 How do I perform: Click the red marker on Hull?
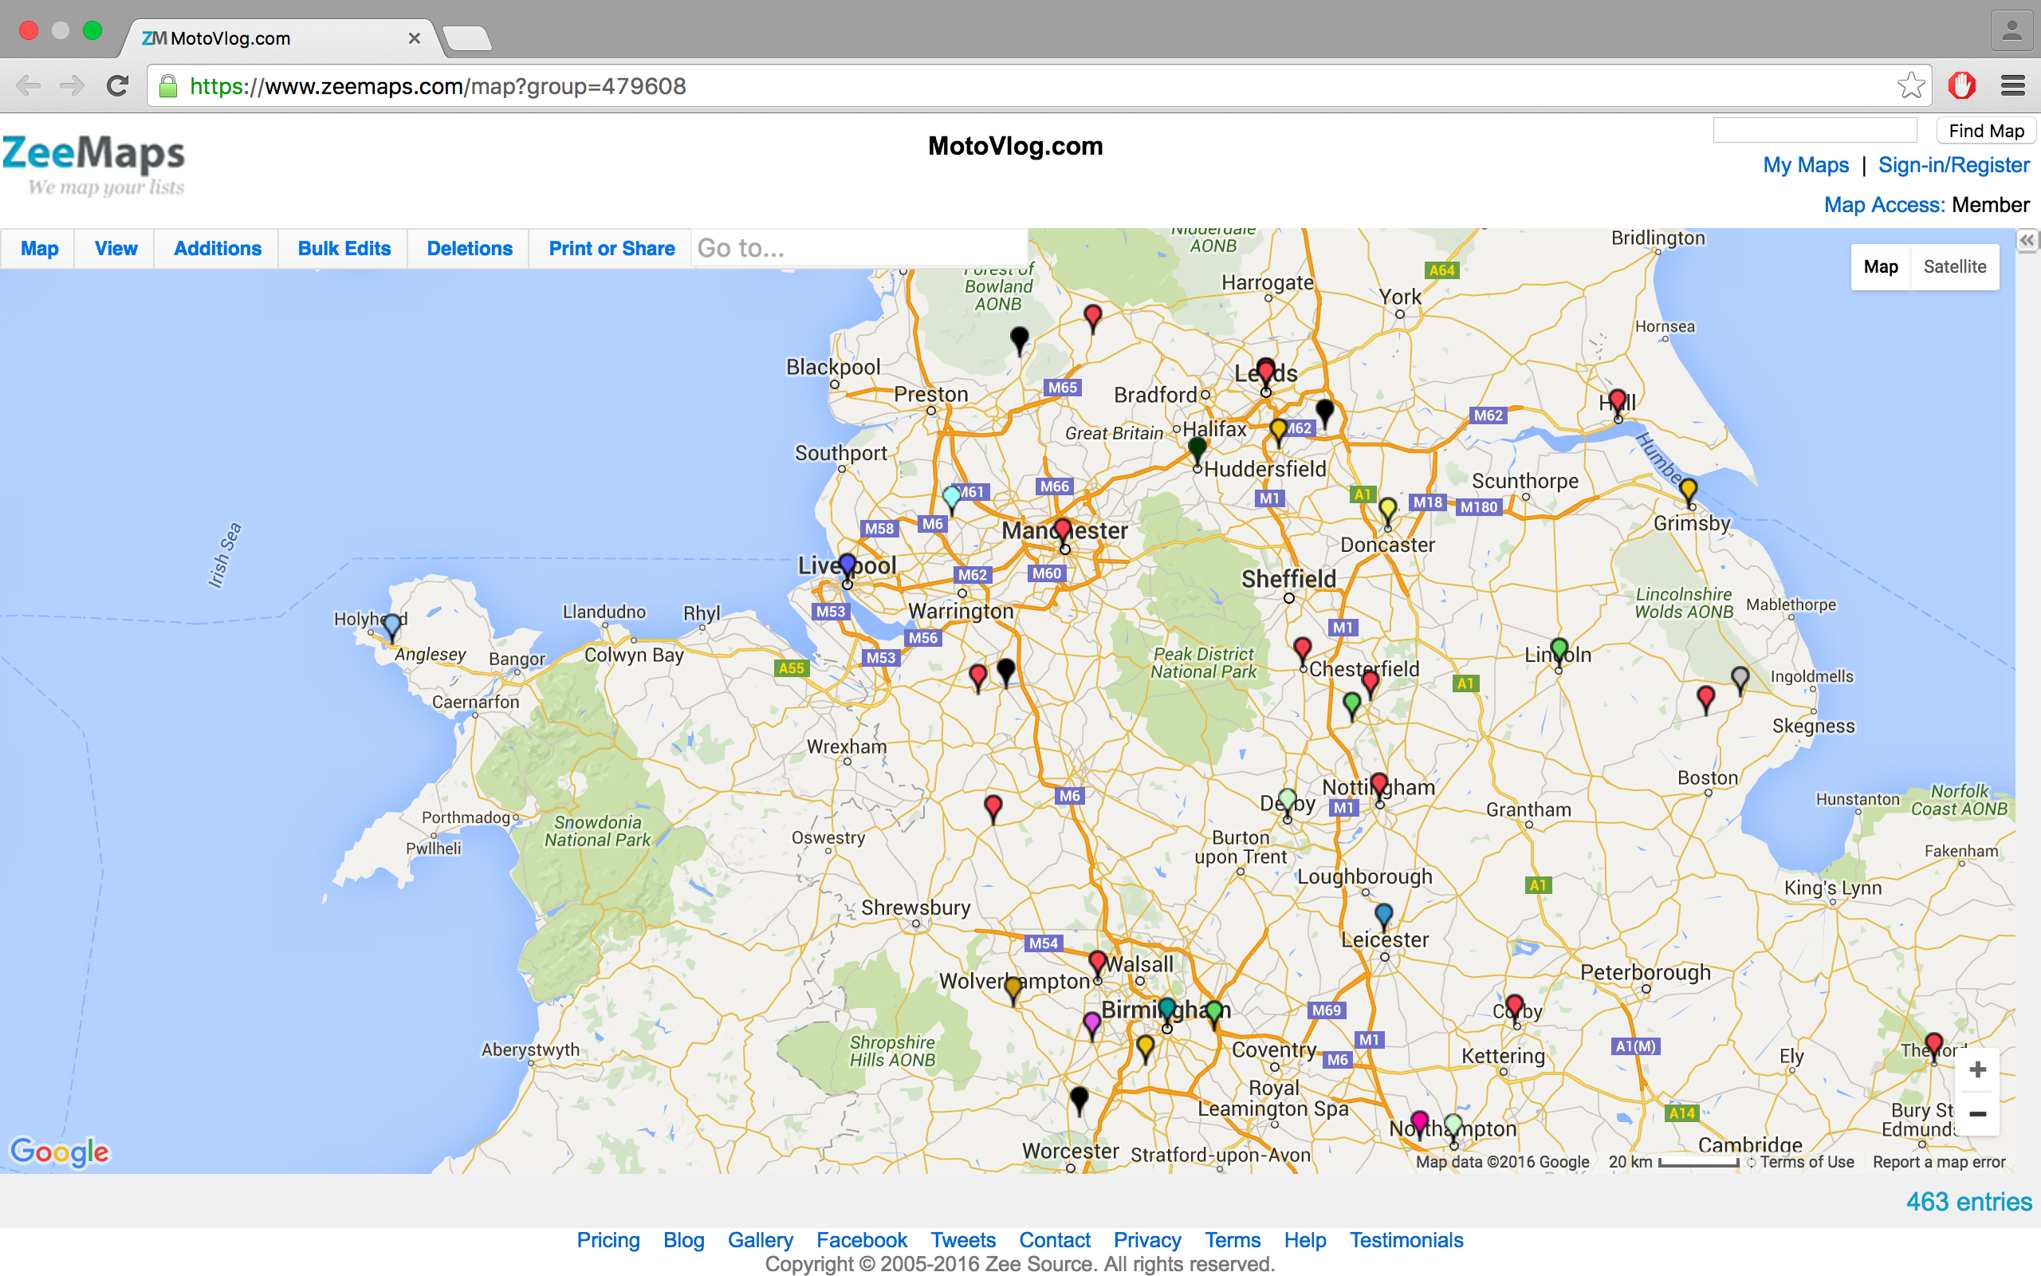[x=1617, y=400]
